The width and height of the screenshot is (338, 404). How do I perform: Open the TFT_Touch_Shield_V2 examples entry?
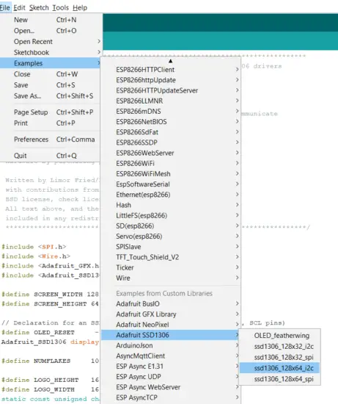point(171,257)
